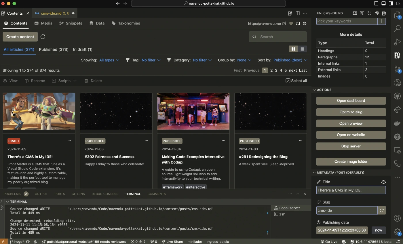The image size is (403, 244).
Task: Click the Stop server button
Action: (x=351, y=146)
